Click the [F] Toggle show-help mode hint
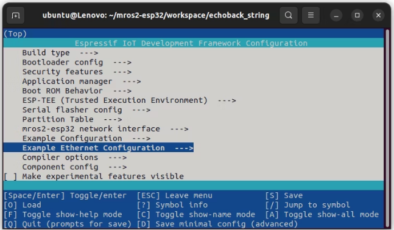The image size is (394, 230). [63, 215]
